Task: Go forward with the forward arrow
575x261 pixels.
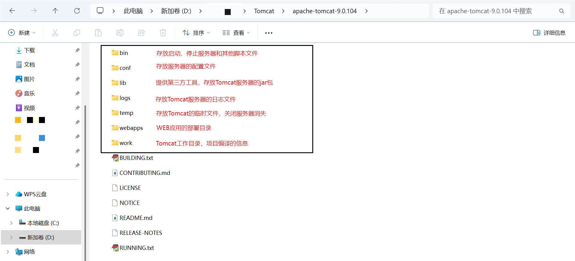Action: [34, 11]
